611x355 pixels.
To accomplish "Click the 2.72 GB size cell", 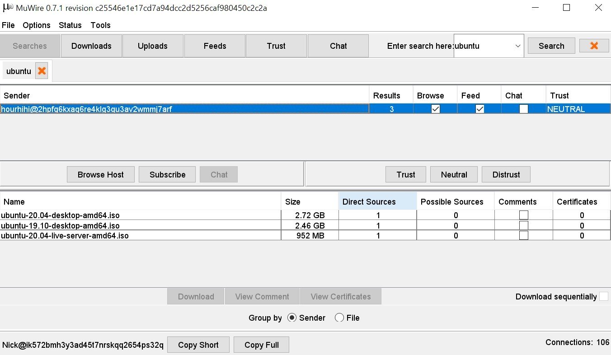I will (310, 215).
